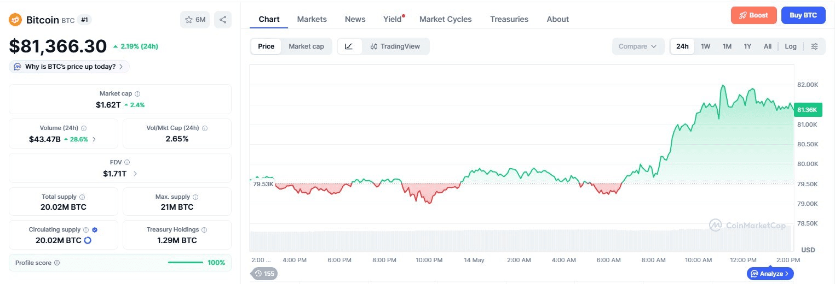Add Bitcoin to watchlist via star button
Image resolution: width=835 pixels, height=284 pixels.
[195, 20]
